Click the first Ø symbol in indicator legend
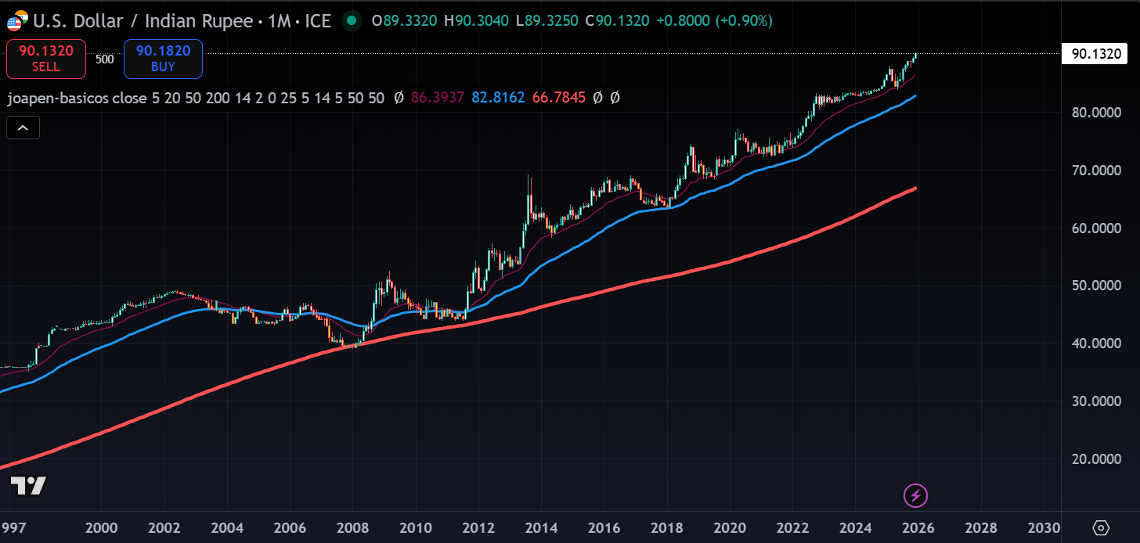 (398, 98)
